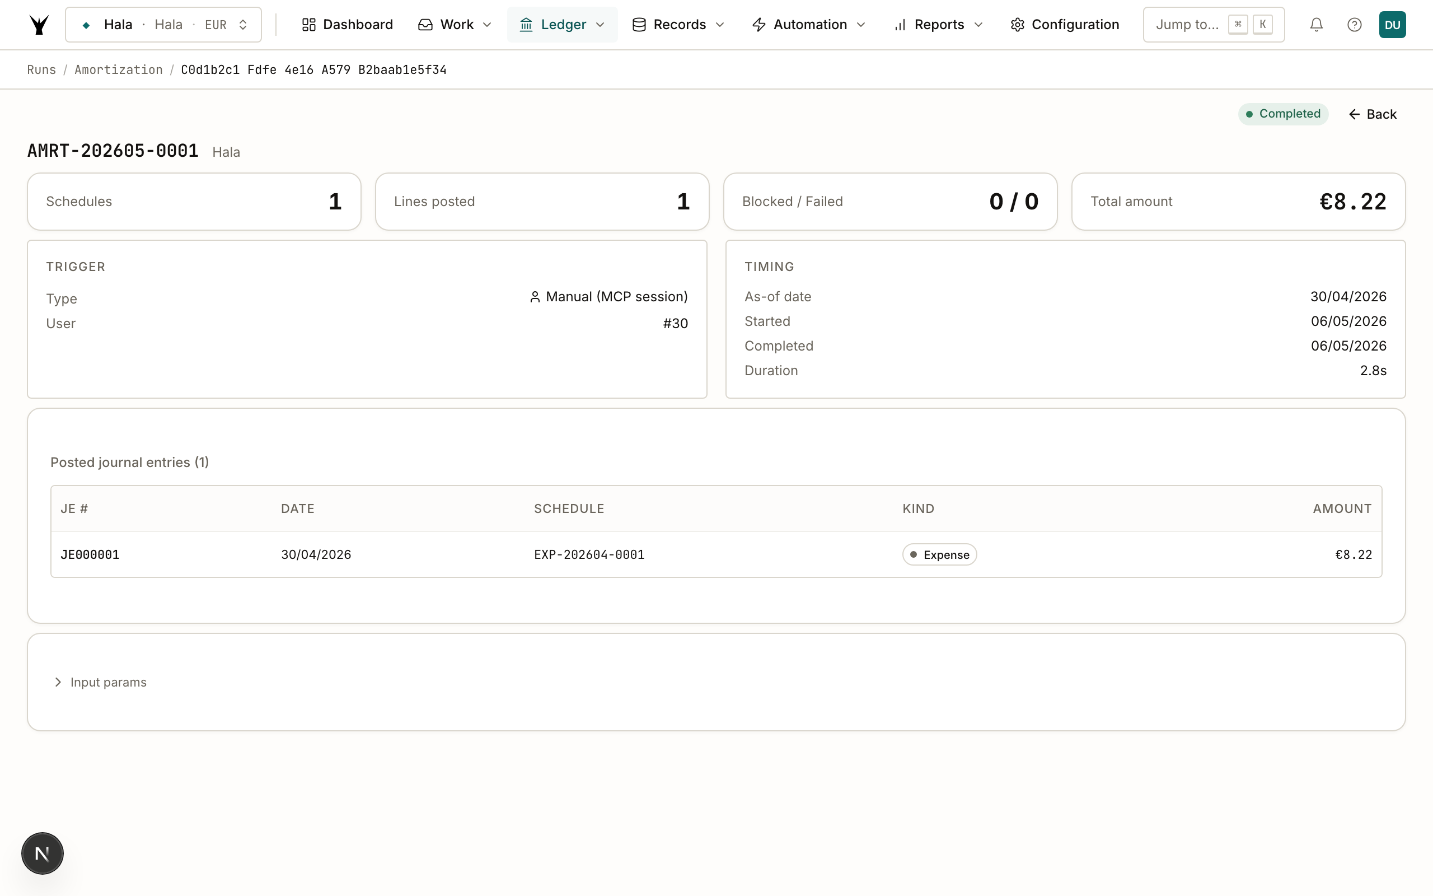Click the Automation menu chevron
This screenshot has height=896, width=1433.
coord(861,24)
